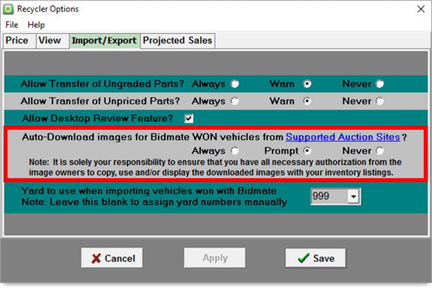Choose Prompt for Auto-Download images

click(x=307, y=151)
